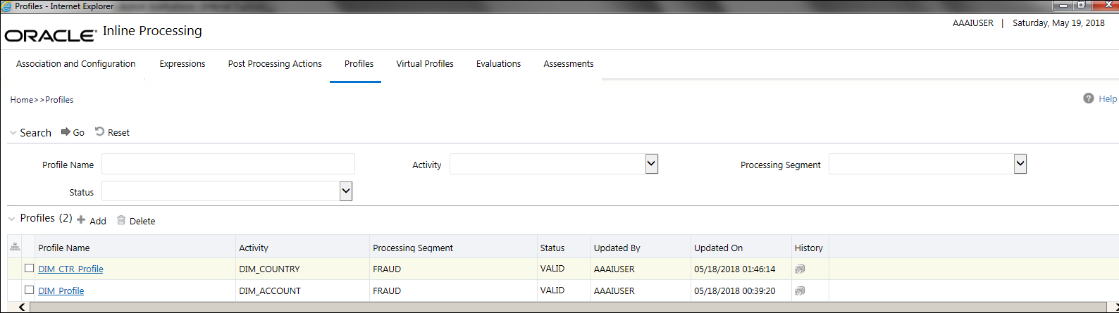Open the DIM_Profile link
1119x313 pixels.
[61, 290]
